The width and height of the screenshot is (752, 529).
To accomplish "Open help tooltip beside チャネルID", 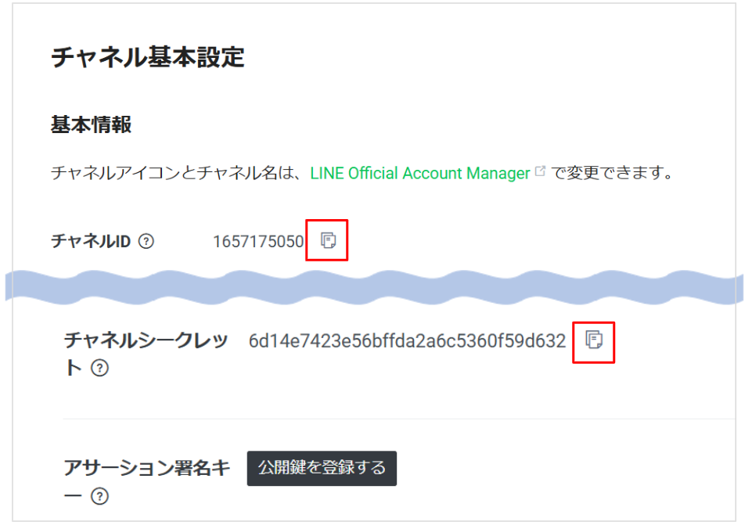I will coord(146,242).
